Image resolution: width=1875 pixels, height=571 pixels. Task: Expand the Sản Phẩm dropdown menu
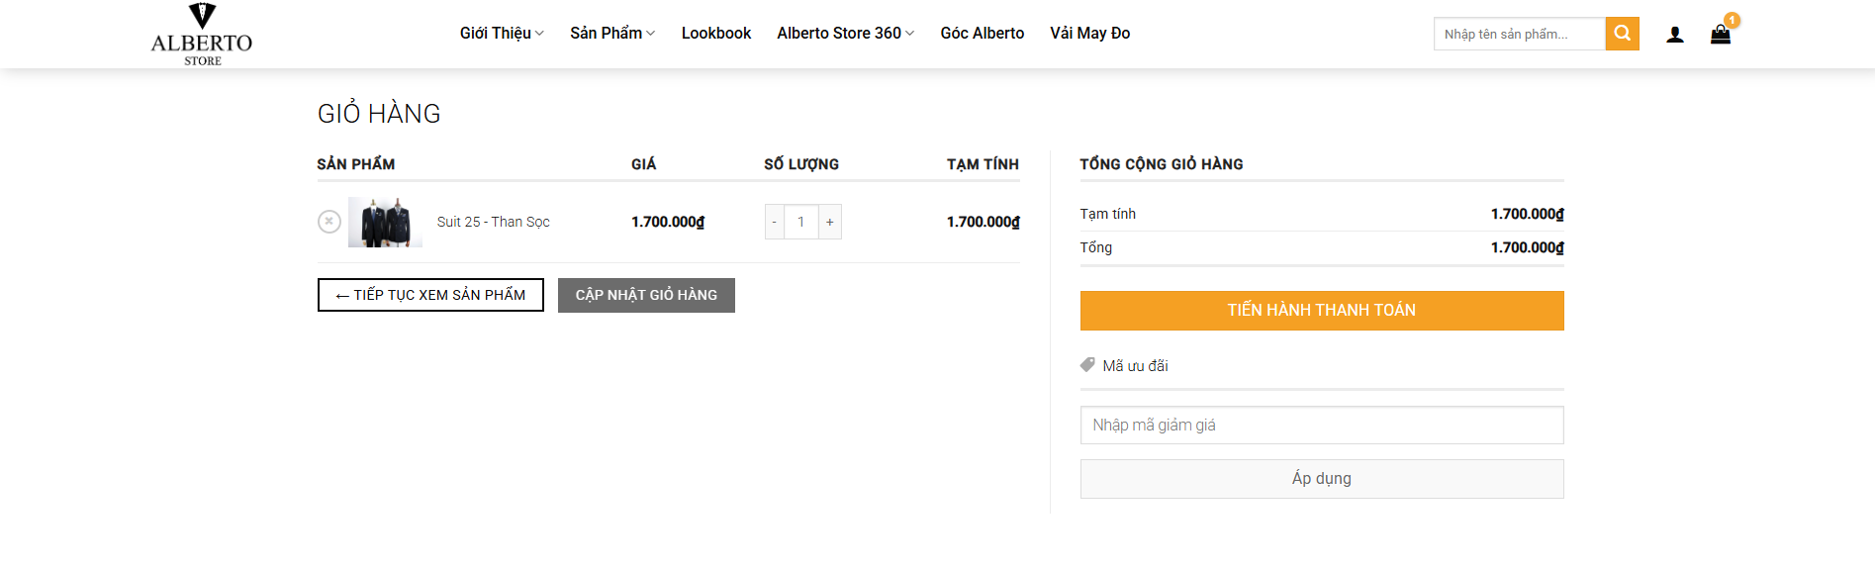[611, 34]
